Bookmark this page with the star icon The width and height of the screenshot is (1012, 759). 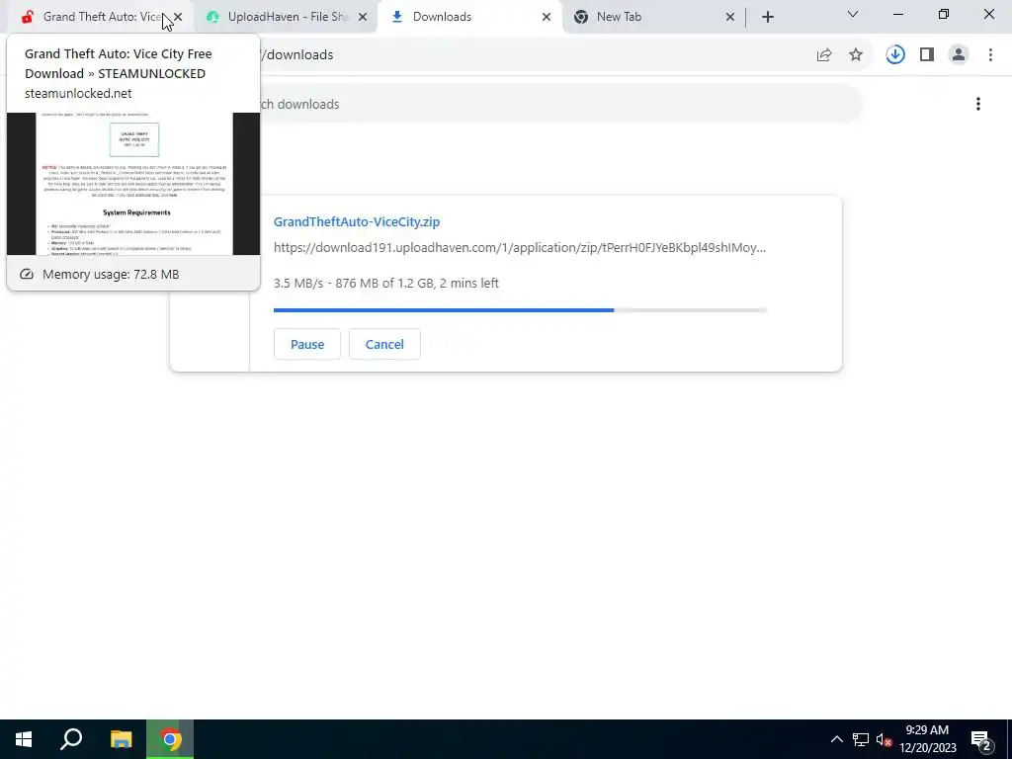click(x=856, y=55)
